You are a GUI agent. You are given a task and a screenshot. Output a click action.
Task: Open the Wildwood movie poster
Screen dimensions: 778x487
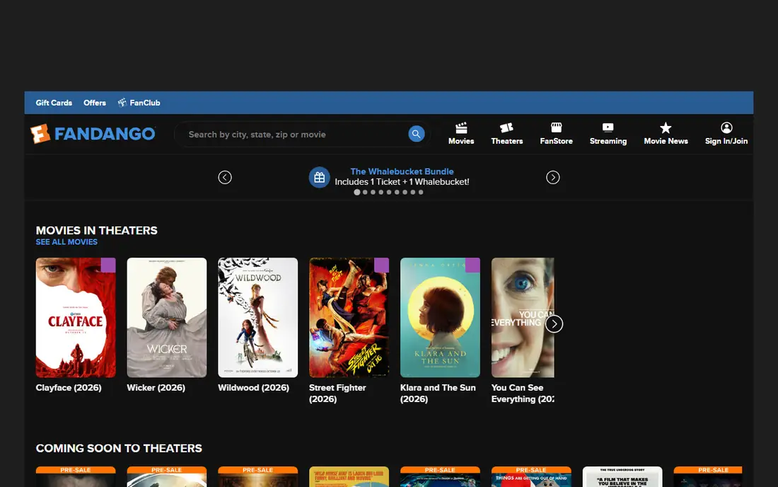[258, 318]
